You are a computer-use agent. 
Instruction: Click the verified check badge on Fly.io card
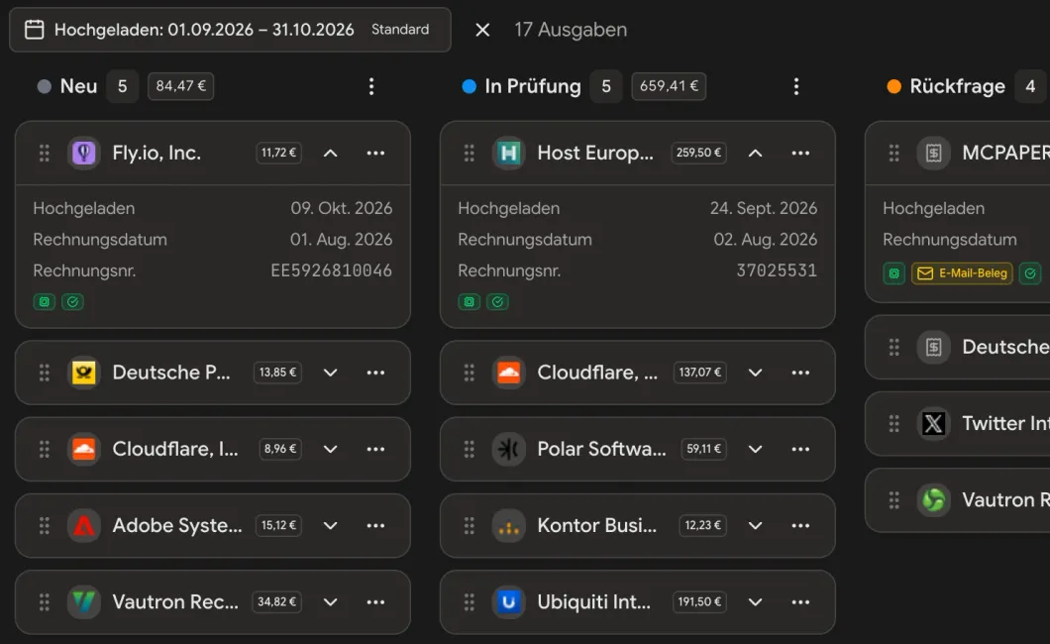(x=72, y=302)
